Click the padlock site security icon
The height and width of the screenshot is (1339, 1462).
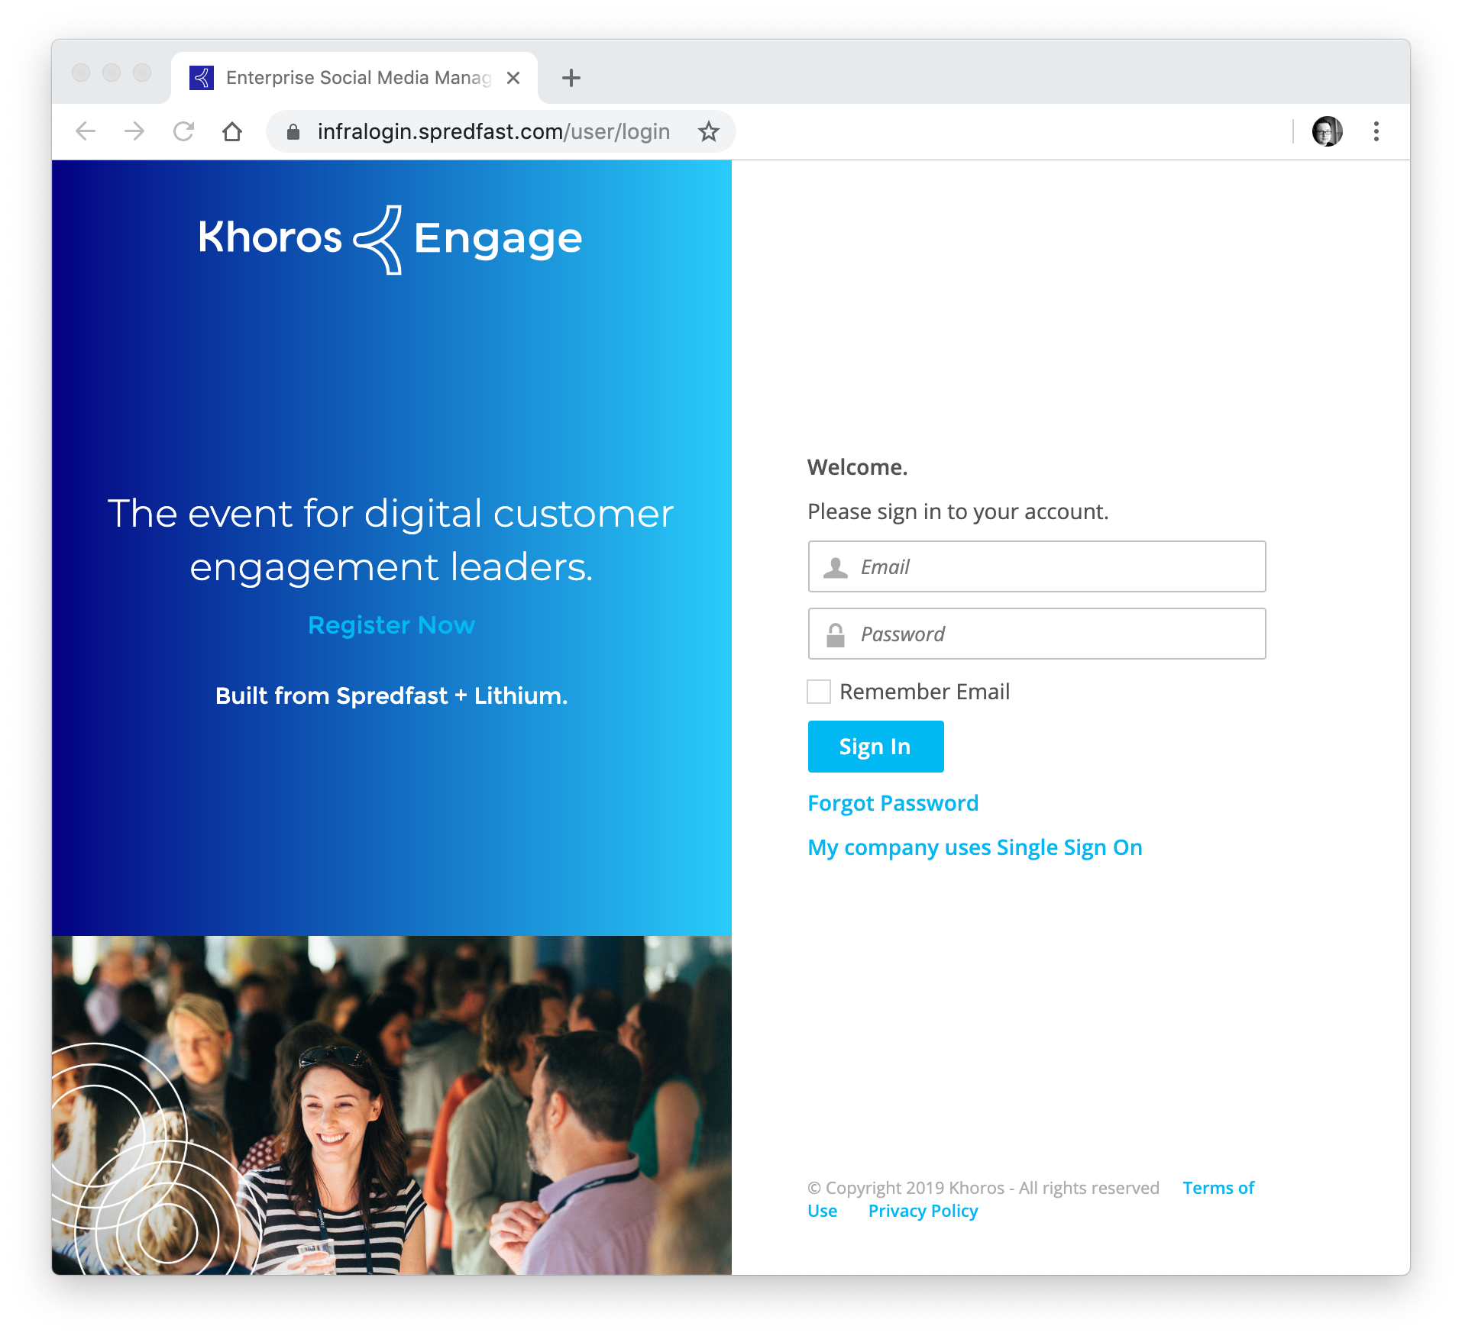click(x=293, y=132)
